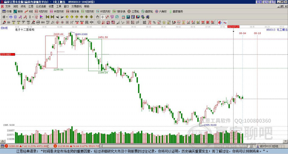Open the 工具 menu
The height and width of the screenshot is (154, 288).
point(59,6)
